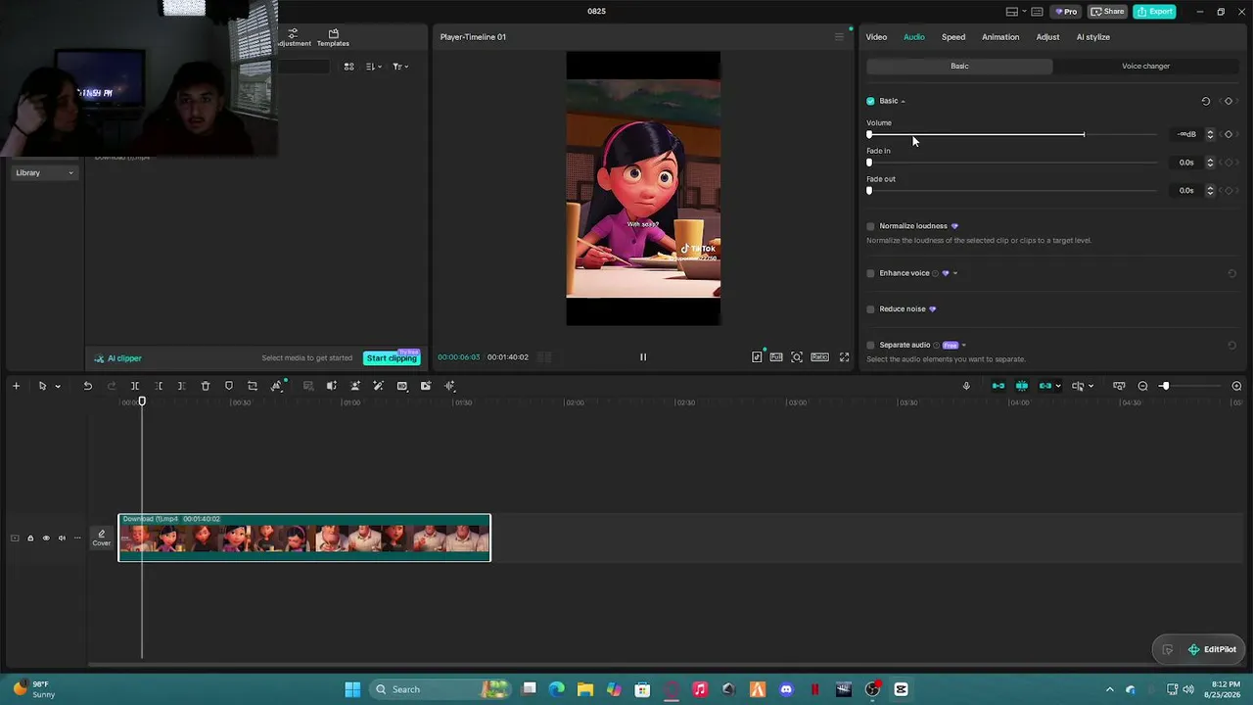Click the Split clip tool icon
This screenshot has width=1253, height=705.
[x=135, y=386]
